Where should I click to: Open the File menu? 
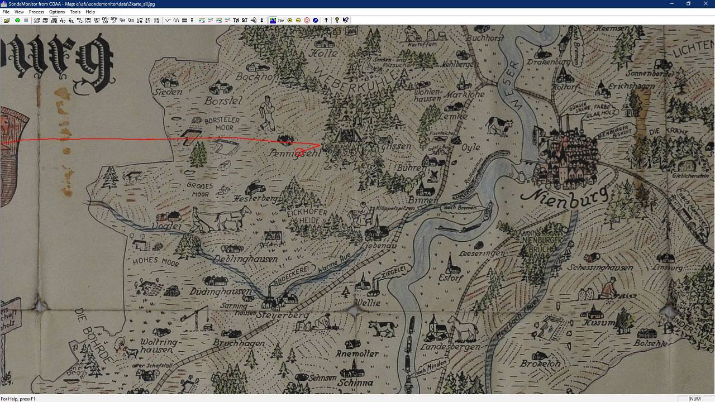click(6, 12)
